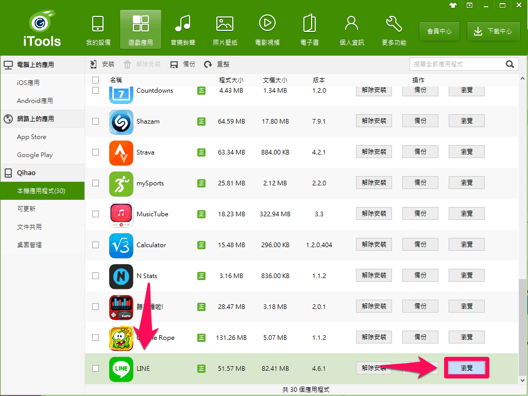
Task: Click the LINE app icon
Action: 121,369
